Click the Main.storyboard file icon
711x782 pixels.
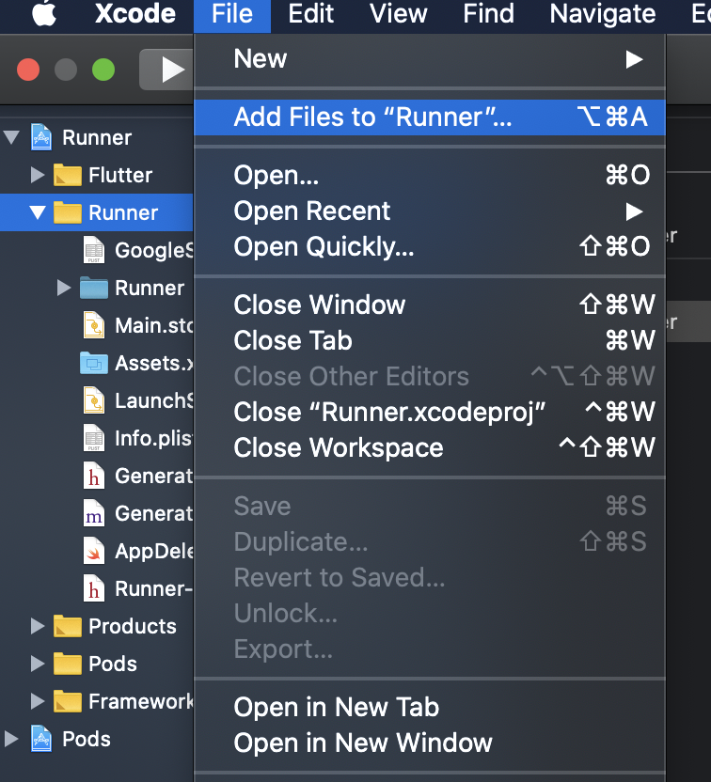[94, 325]
